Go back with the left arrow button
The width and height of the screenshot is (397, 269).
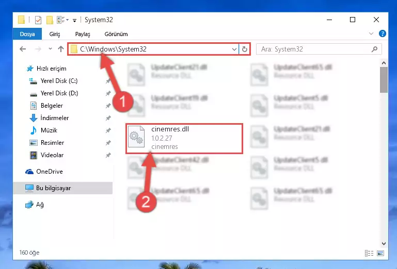click(x=23, y=49)
